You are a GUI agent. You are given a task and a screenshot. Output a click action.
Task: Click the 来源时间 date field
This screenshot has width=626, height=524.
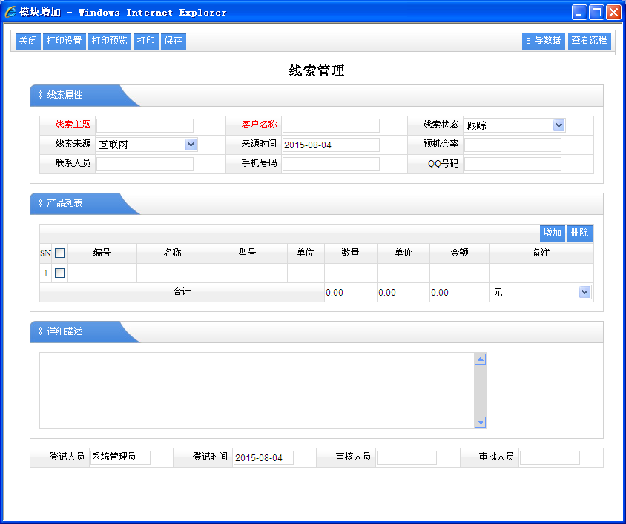coord(331,145)
